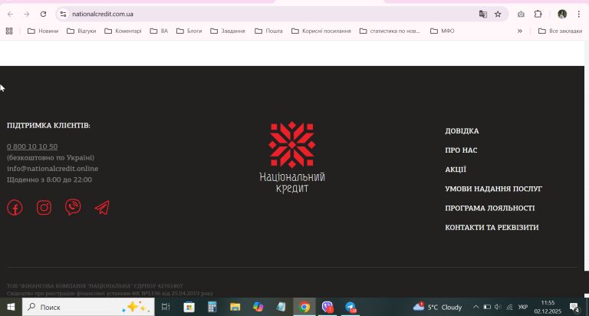Image resolution: width=589 pixels, height=316 pixels.
Task: Open Calculator from taskbar
Action: coord(212,307)
